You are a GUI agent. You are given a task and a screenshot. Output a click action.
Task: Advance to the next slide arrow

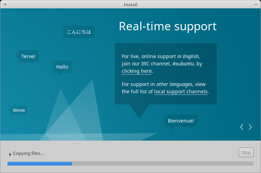[x=250, y=127]
